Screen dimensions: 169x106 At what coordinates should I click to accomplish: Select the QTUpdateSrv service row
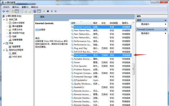pos(101,80)
